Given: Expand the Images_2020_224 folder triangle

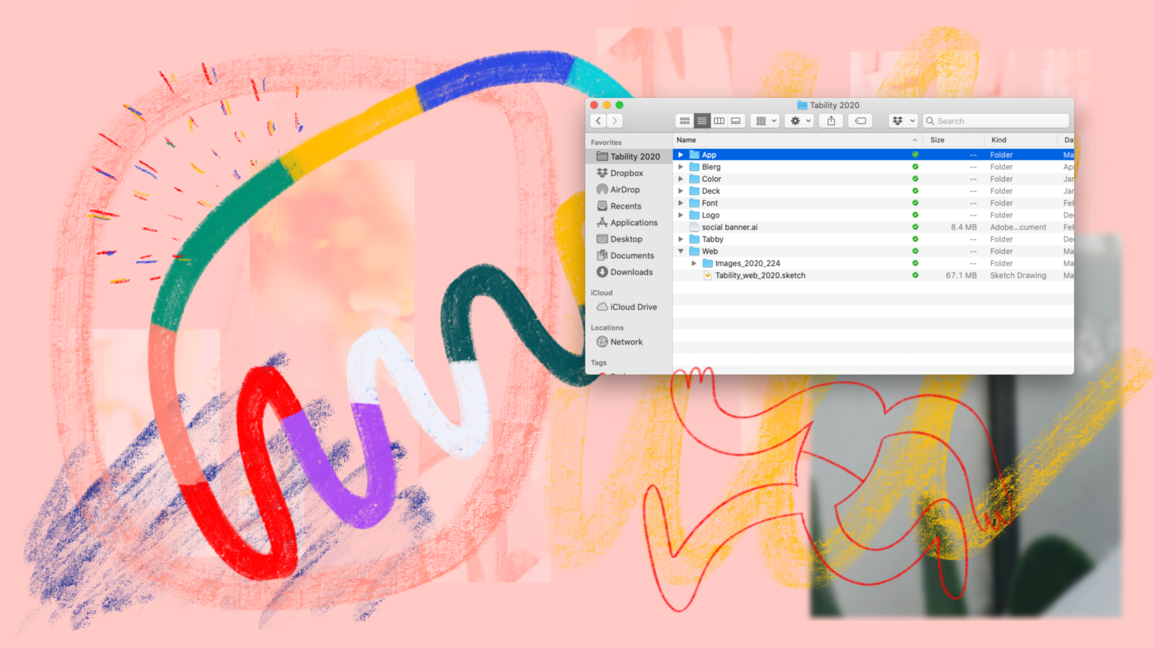Looking at the screenshot, I should (694, 263).
